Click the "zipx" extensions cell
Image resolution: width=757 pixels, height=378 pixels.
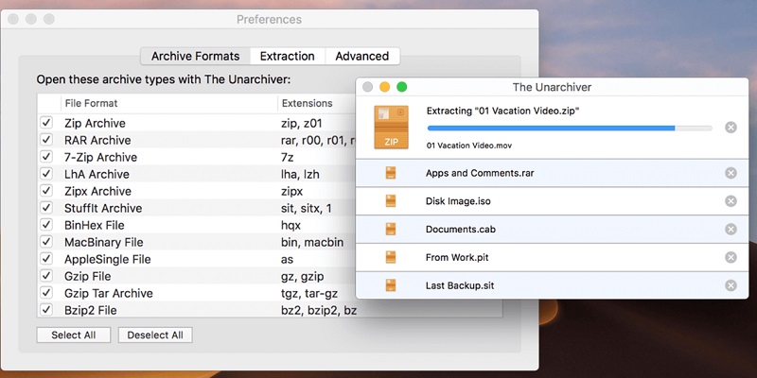(x=292, y=191)
